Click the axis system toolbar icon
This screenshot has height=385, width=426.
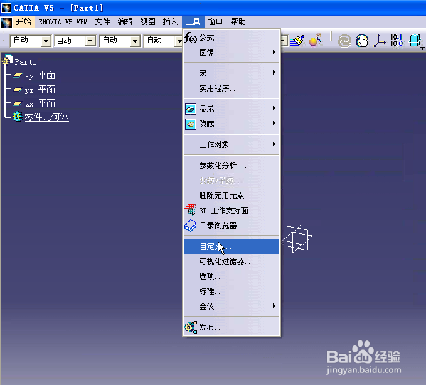[x=380, y=41]
